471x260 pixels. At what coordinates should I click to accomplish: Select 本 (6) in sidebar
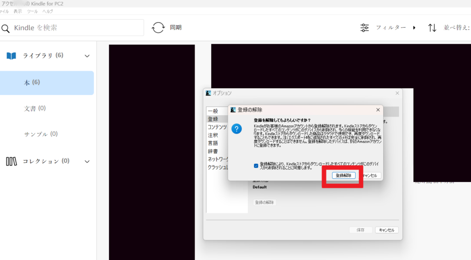click(47, 83)
